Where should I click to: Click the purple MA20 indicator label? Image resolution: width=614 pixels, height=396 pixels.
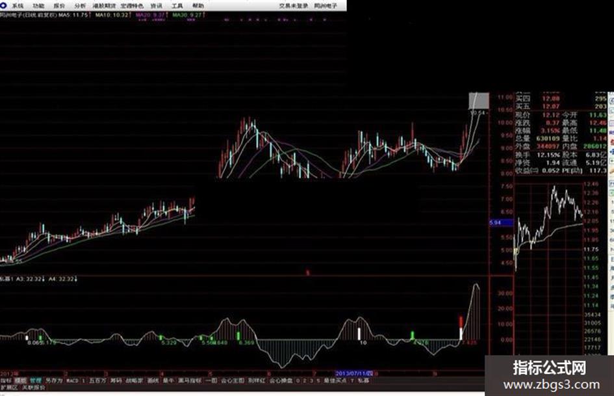(x=151, y=15)
